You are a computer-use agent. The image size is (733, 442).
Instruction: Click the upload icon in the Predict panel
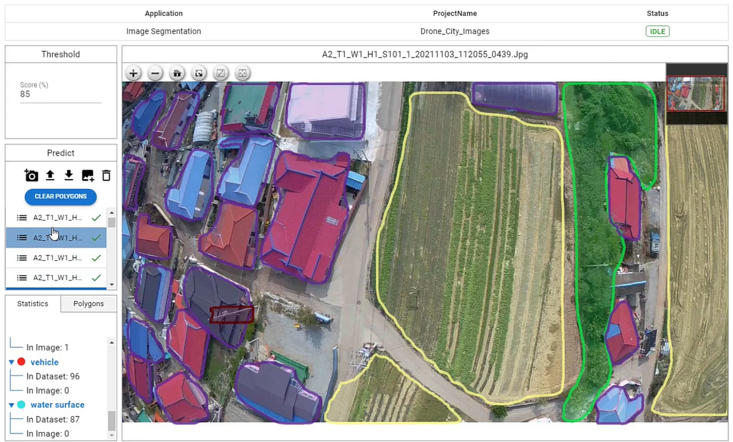pyautogui.click(x=50, y=175)
